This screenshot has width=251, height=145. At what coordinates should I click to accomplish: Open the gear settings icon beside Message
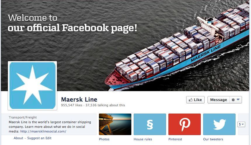pos(233,100)
